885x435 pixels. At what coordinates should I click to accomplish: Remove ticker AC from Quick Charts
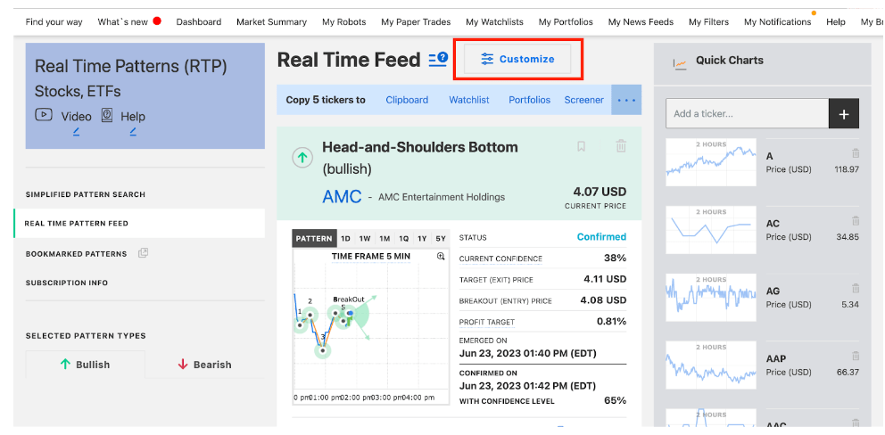coord(856,221)
